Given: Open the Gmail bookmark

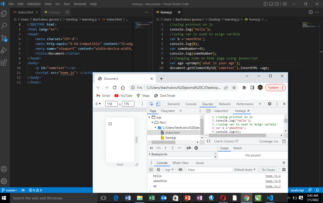Looking at the screenshot, I should (x=103, y=96).
